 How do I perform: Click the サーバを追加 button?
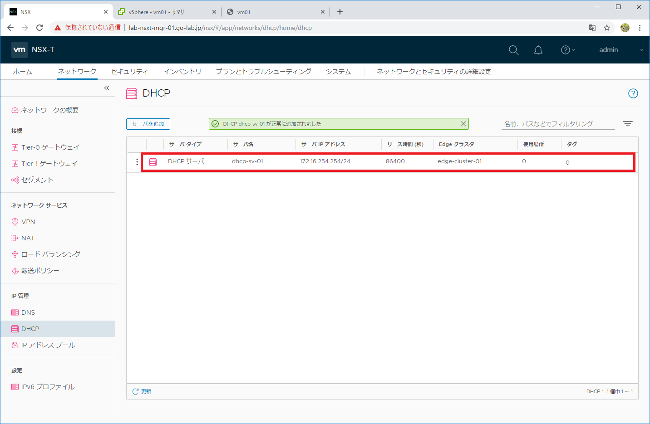[x=148, y=124]
